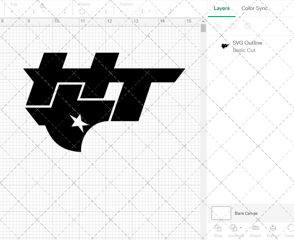294x240 pixels.
Task: Open the Layers tab
Action: 222,8
